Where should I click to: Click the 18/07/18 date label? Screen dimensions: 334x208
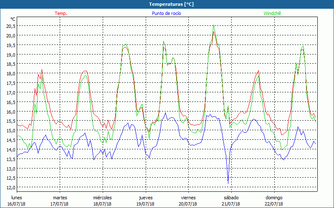102,204
